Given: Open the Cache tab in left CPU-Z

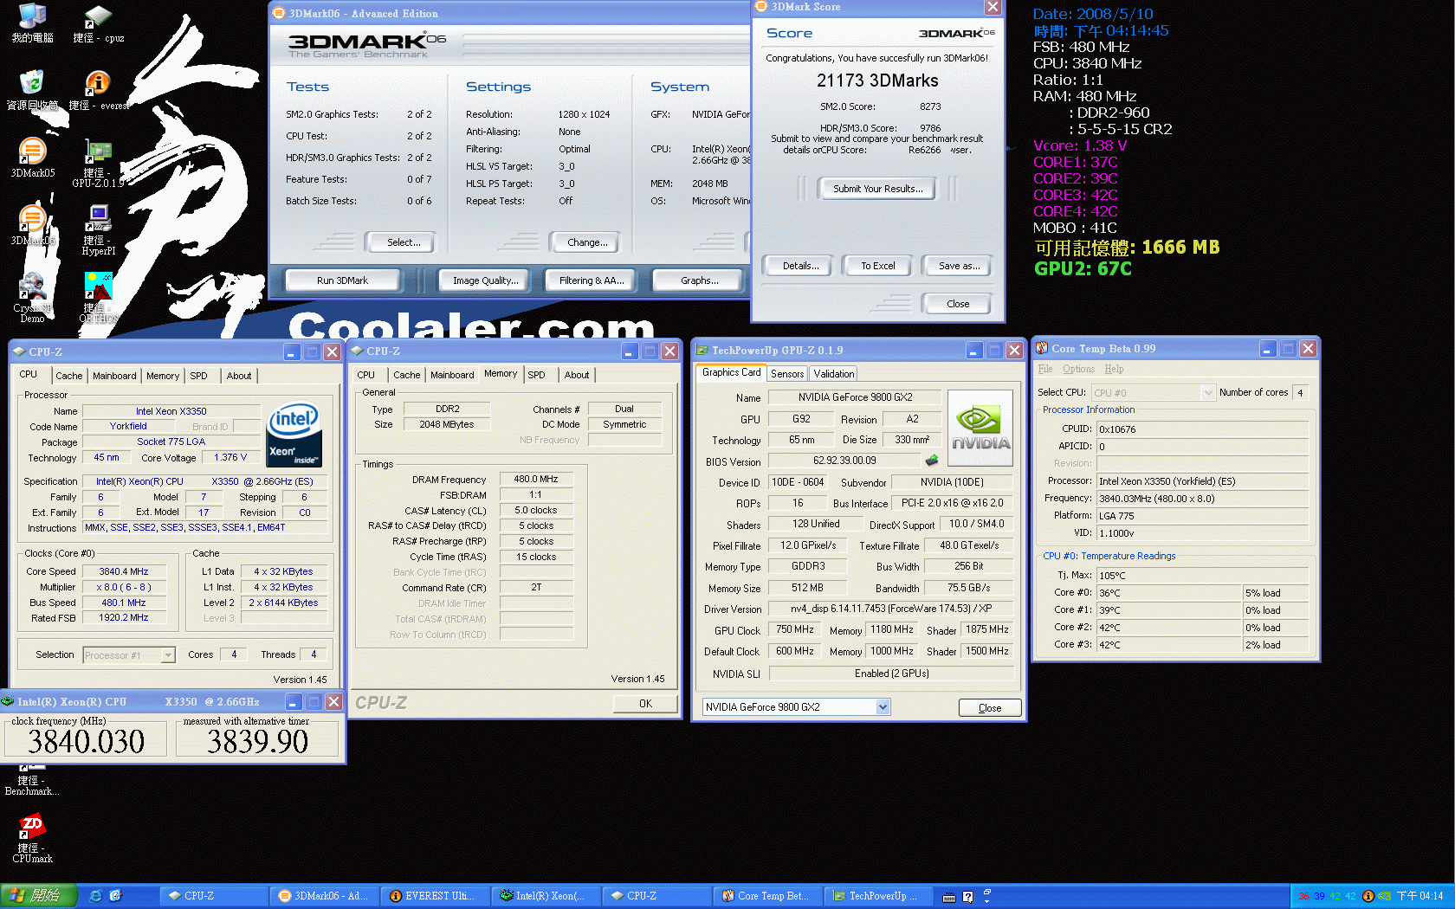Looking at the screenshot, I should 69,376.
